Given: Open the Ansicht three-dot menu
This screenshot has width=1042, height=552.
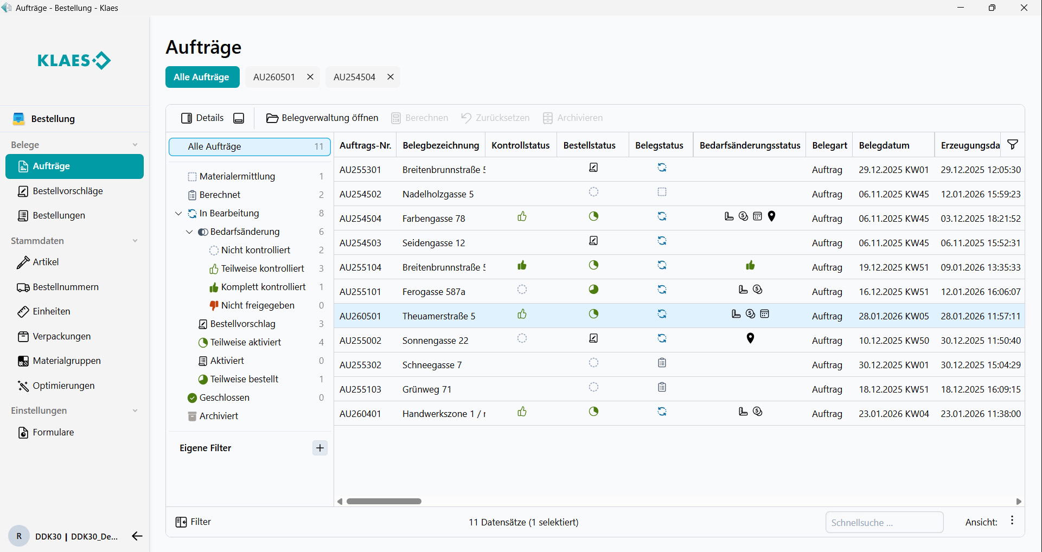Looking at the screenshot, I should pos(1012,521).
